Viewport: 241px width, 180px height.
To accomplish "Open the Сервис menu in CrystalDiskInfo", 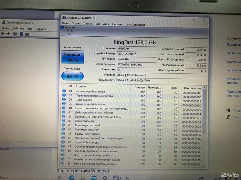I will coord(88,24).
